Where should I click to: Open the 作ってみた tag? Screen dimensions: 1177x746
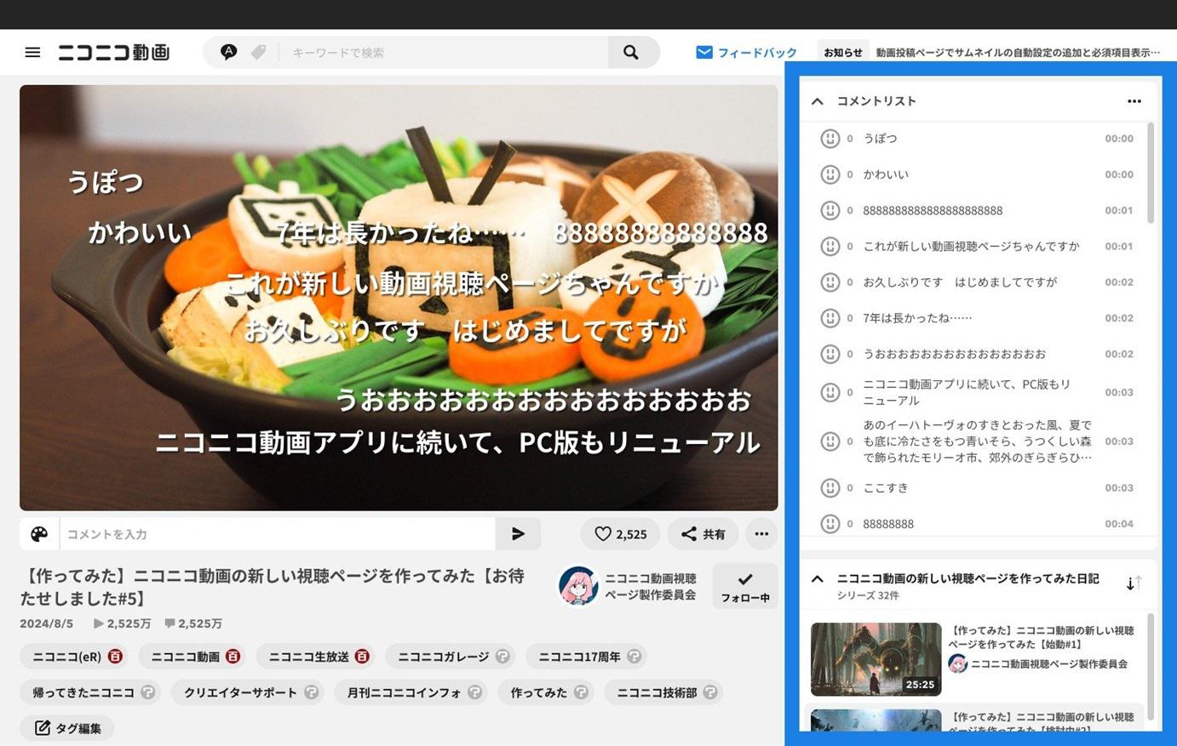[539, 692]
